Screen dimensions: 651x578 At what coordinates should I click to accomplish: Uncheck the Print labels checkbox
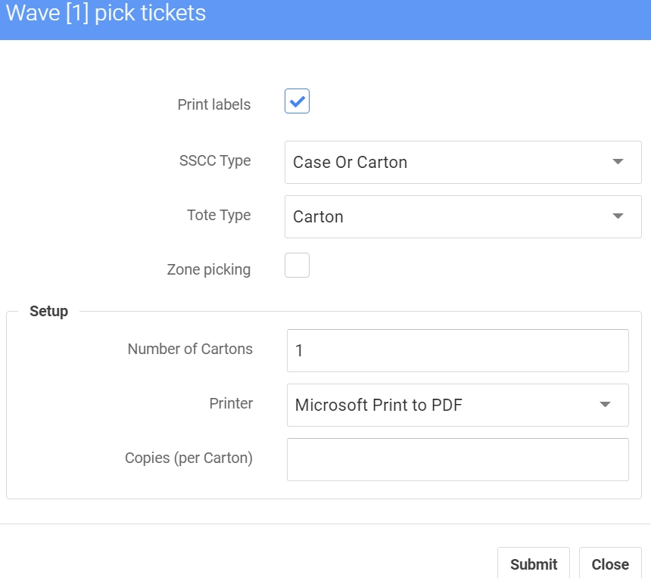(297, 101)
